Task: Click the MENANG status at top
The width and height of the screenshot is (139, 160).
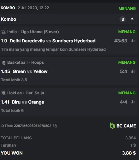Action: 127,9
